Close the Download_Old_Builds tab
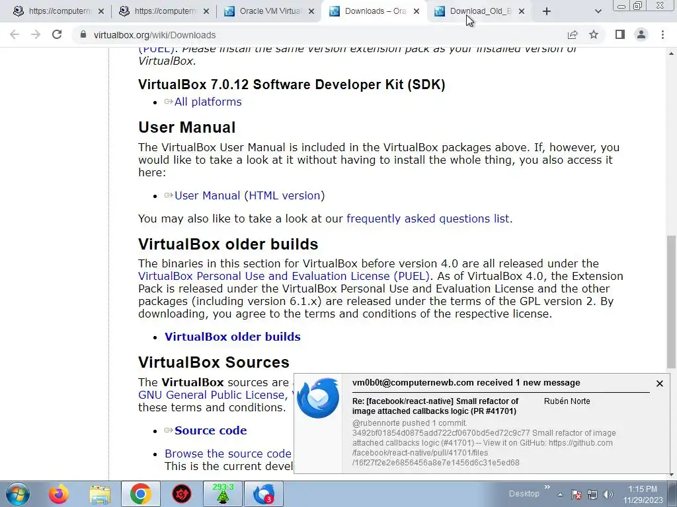 [522, 11]
